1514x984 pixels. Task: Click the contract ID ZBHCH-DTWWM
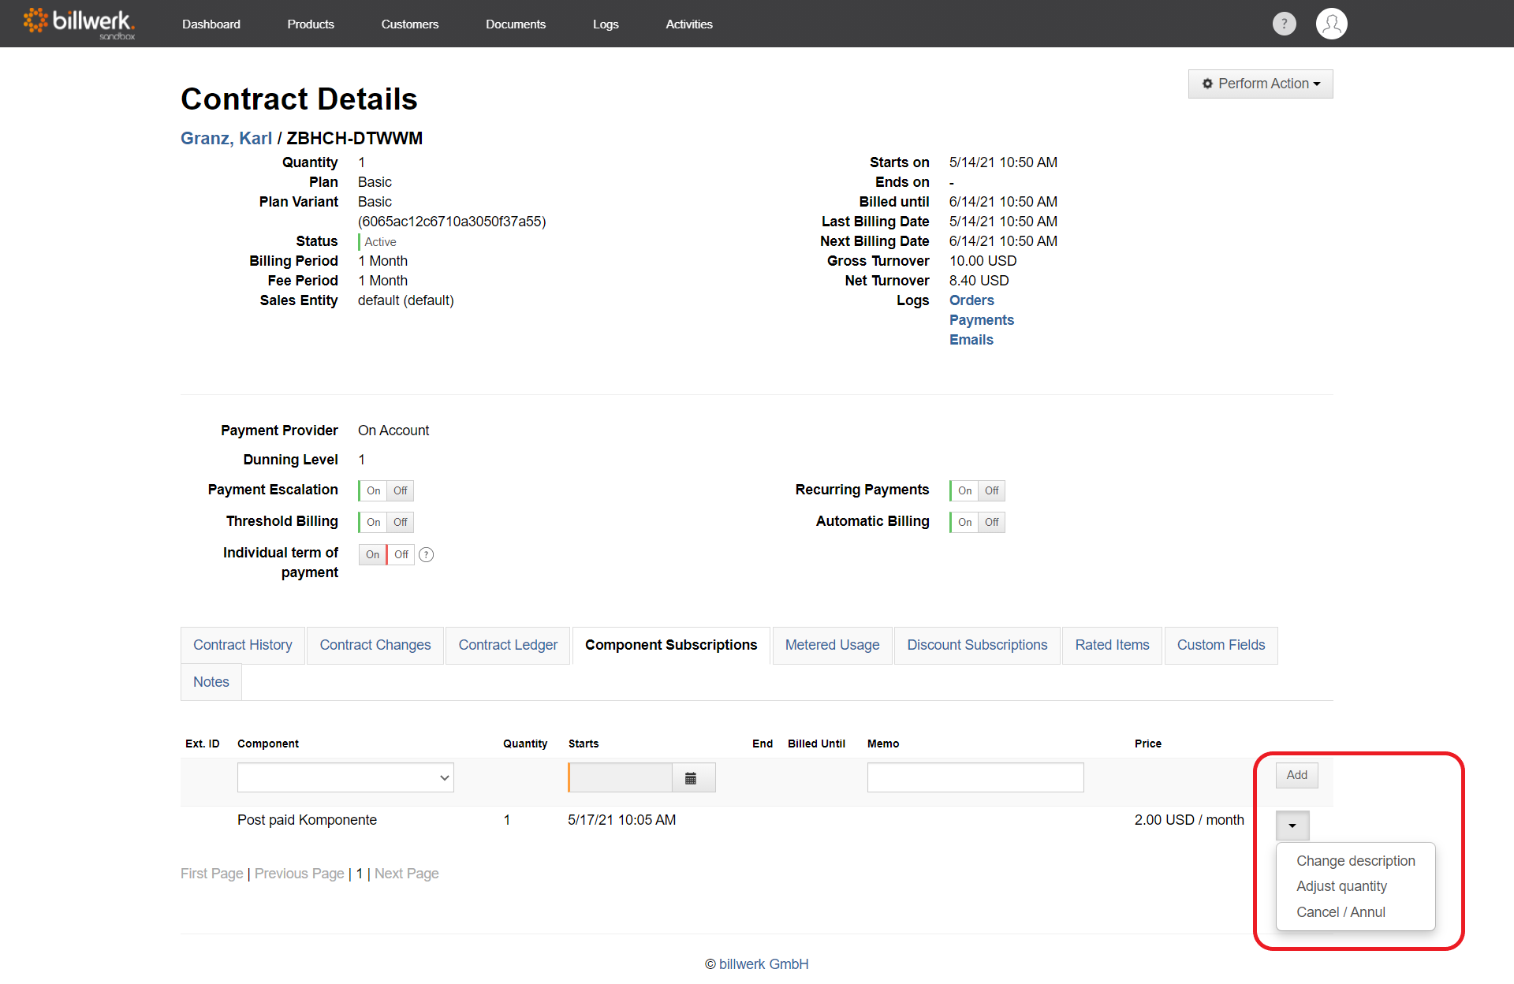[x=355, y=138]
